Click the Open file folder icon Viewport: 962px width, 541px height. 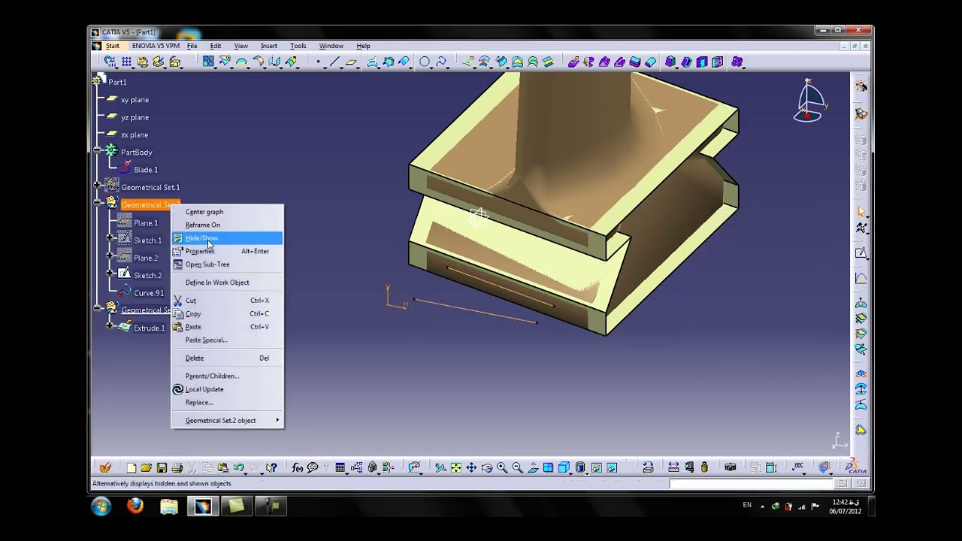146,467
